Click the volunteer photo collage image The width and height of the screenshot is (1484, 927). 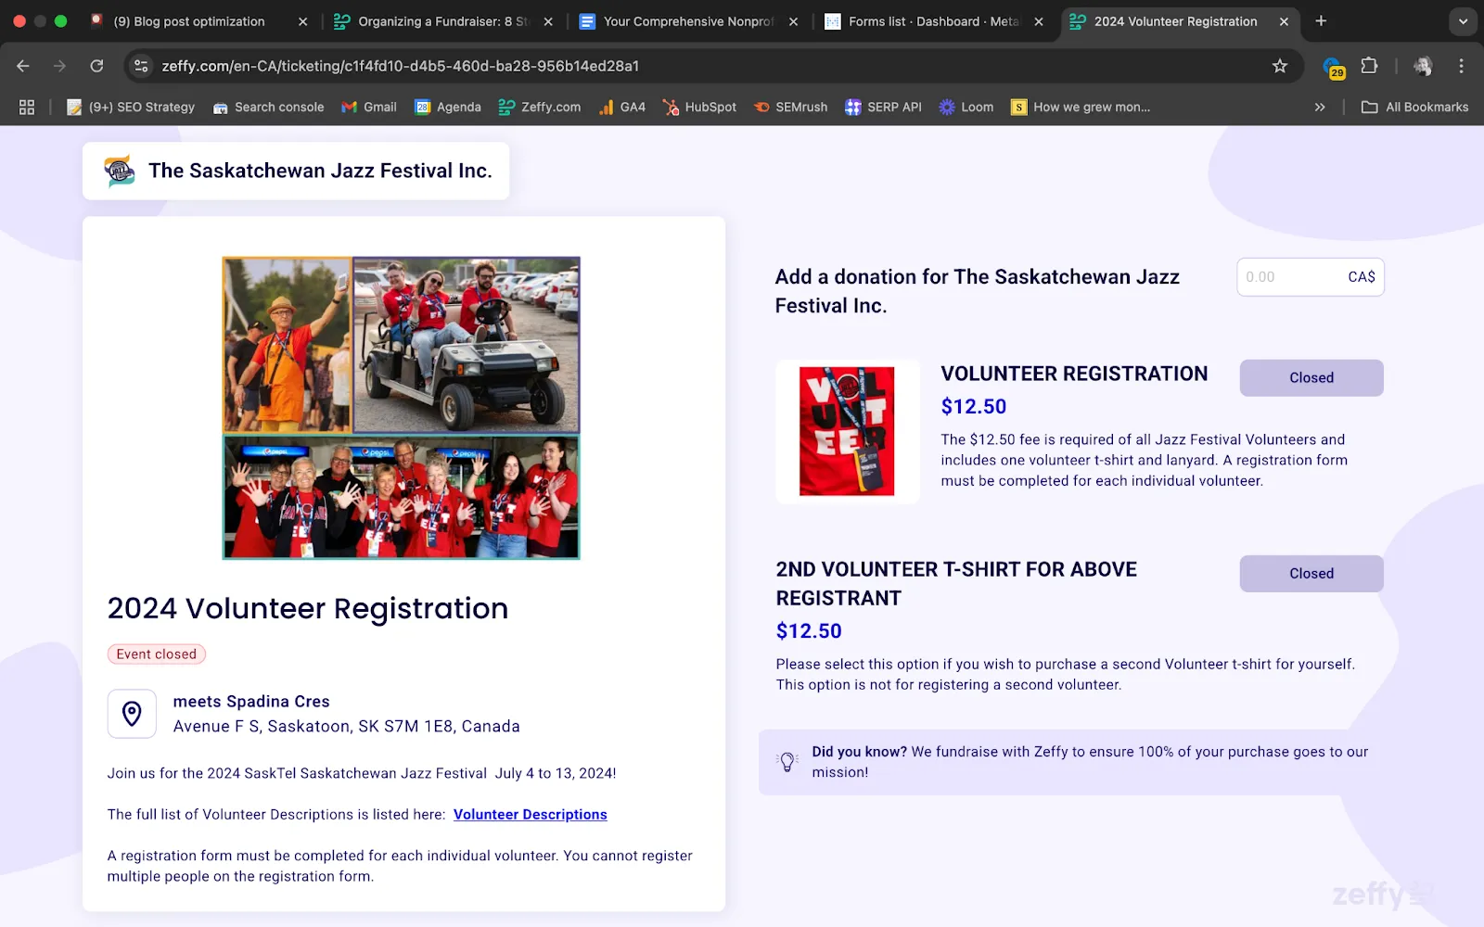401,408
